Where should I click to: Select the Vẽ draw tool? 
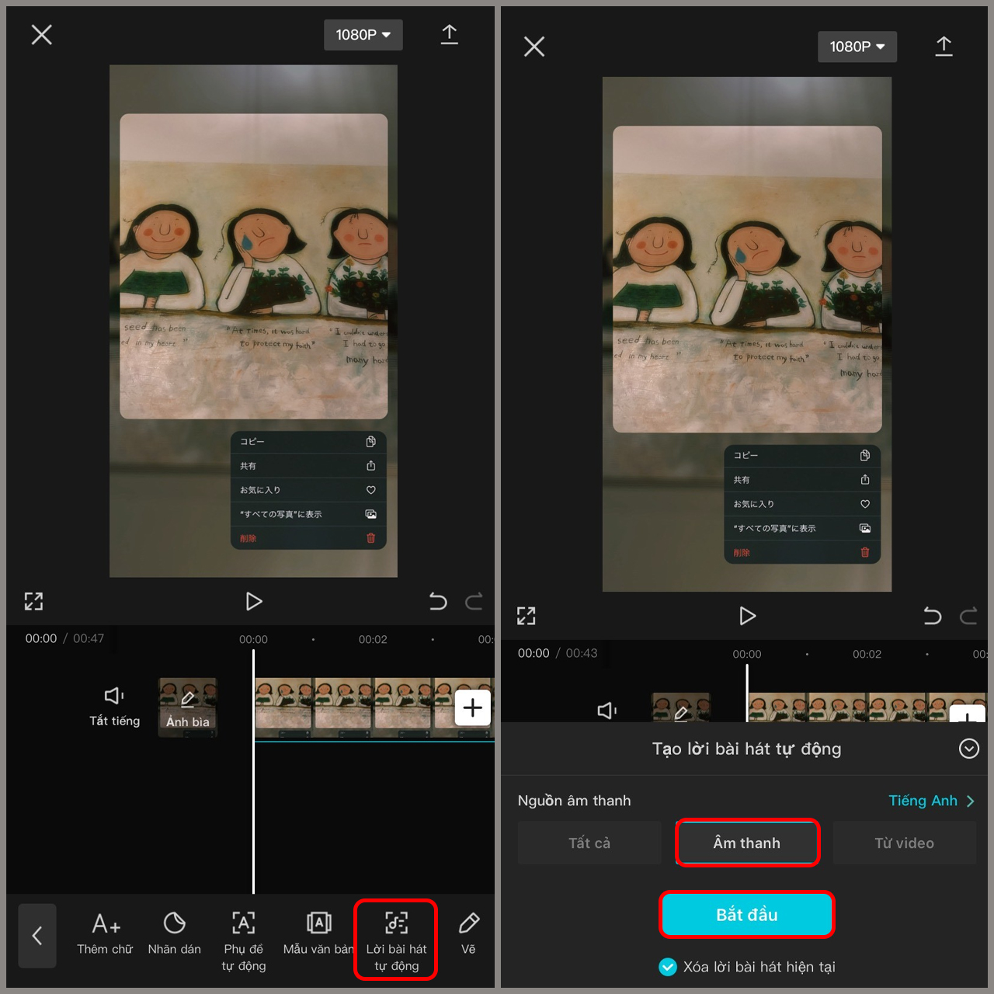tap(468, 934)
